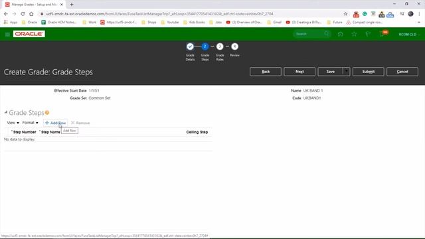Screen dimensions: 425x239
Task: Sort by Step Number column header
Action: pos(25,132)
